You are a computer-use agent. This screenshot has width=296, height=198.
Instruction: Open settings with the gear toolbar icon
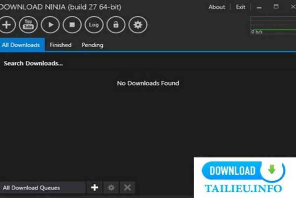point(138,25)
